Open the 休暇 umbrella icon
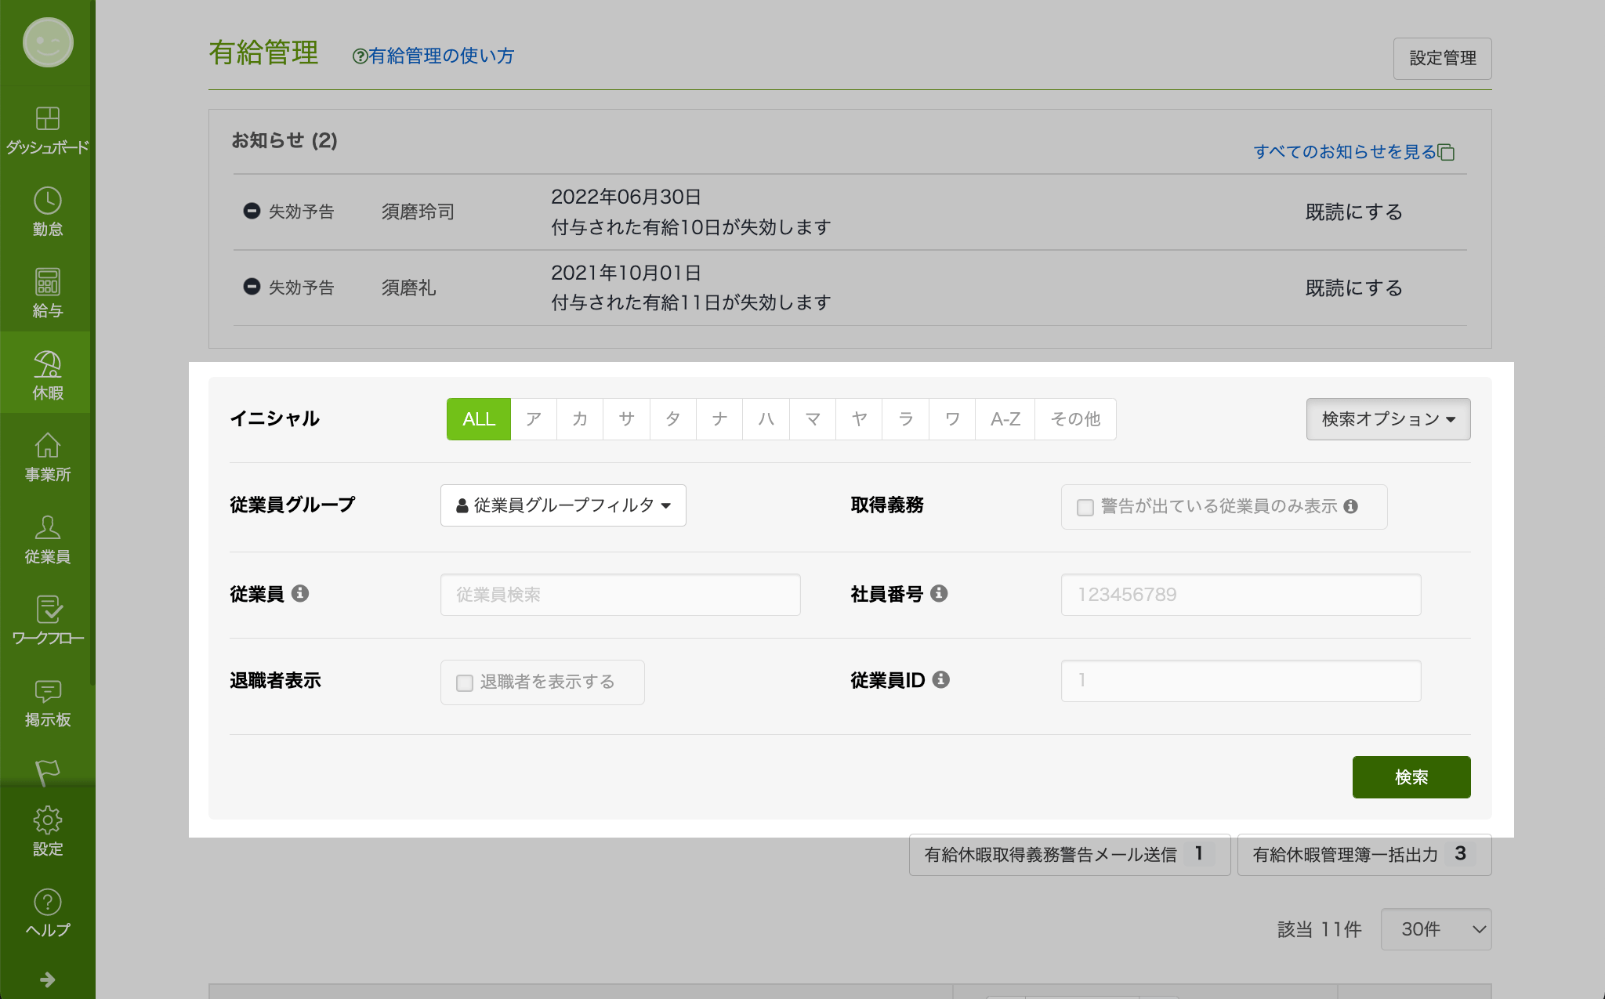This screenshot has width=1605, height=999. click(x=48, y=364)
